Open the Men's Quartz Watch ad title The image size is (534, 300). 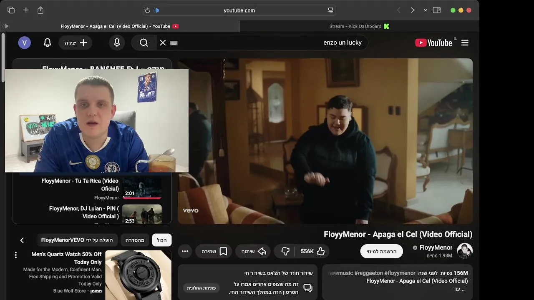(x=66, y=258)
